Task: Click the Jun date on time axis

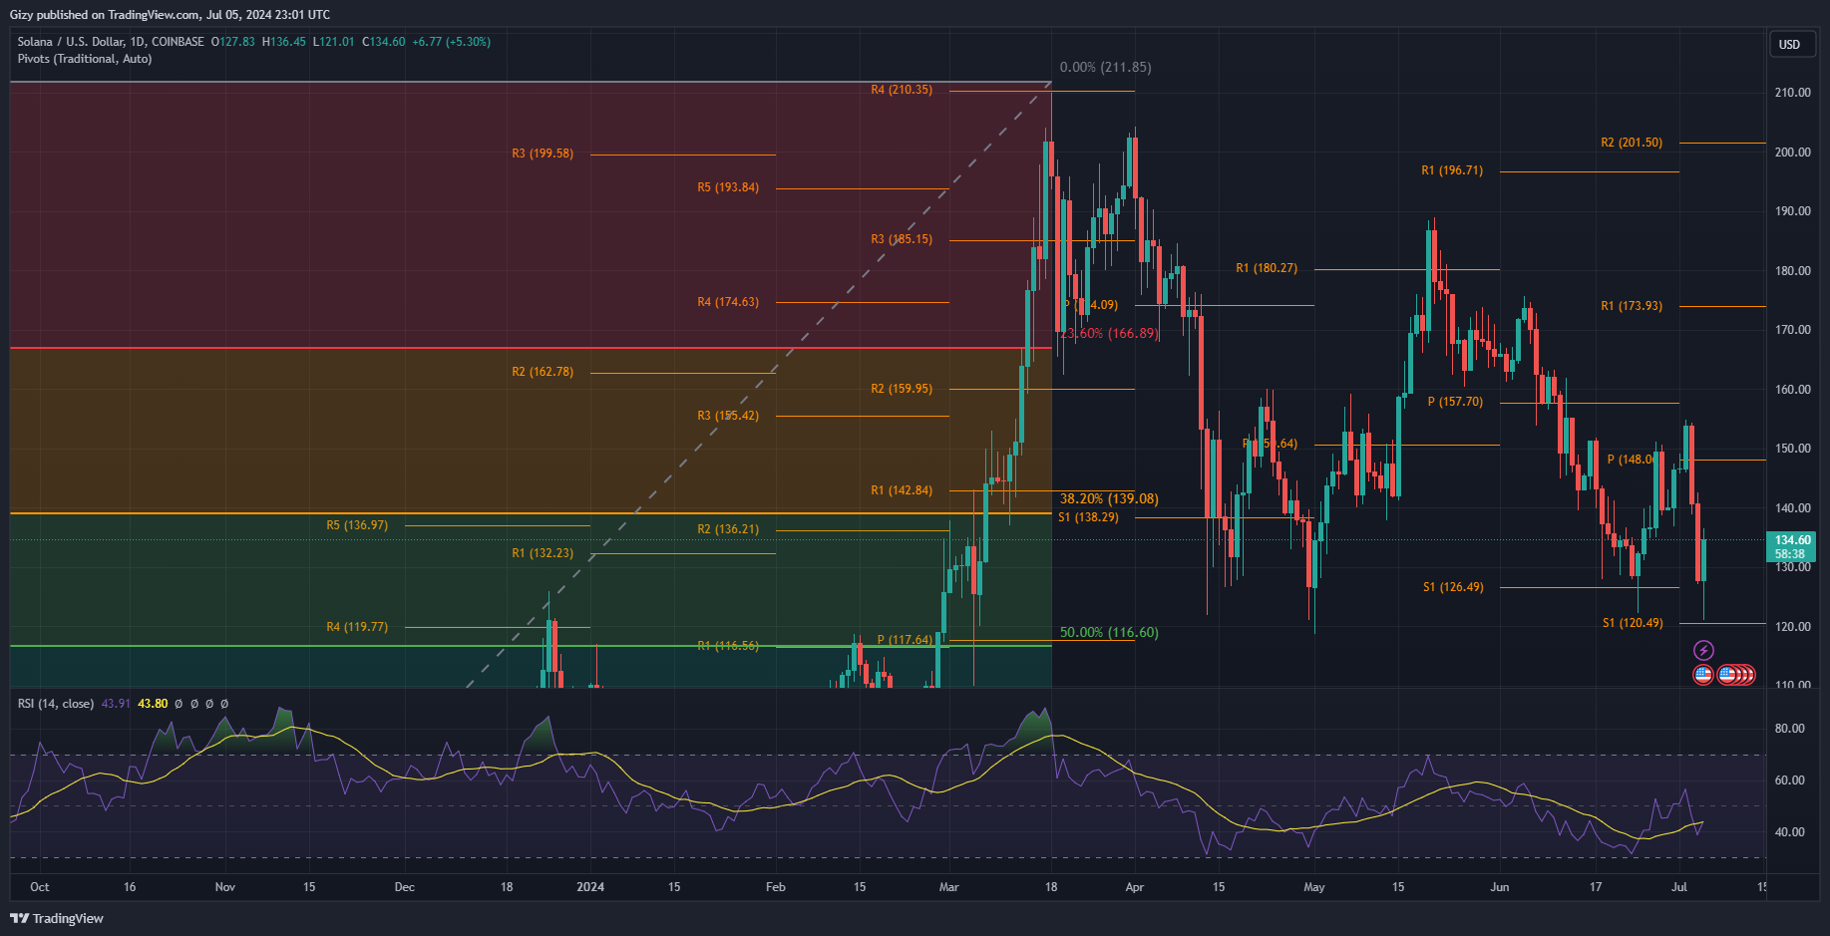Action: (x=1500, y=887)
